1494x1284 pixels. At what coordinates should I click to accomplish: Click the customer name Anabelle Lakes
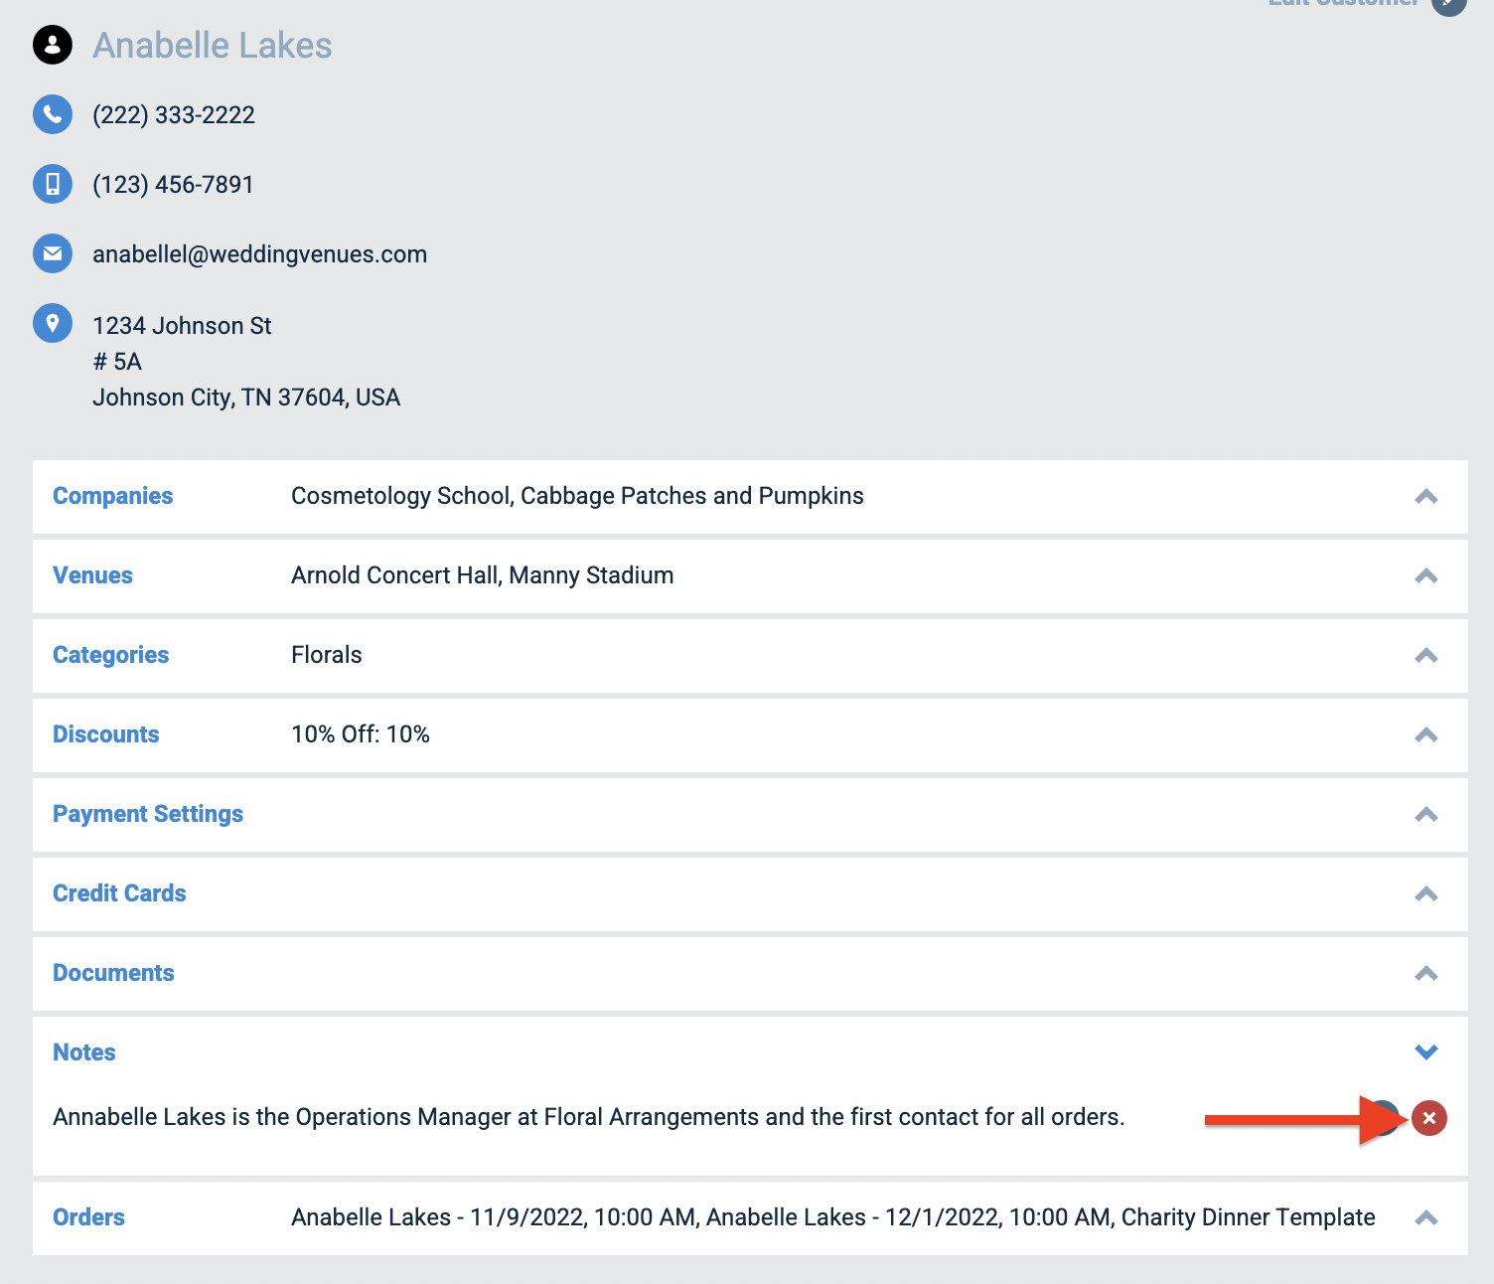213,46
